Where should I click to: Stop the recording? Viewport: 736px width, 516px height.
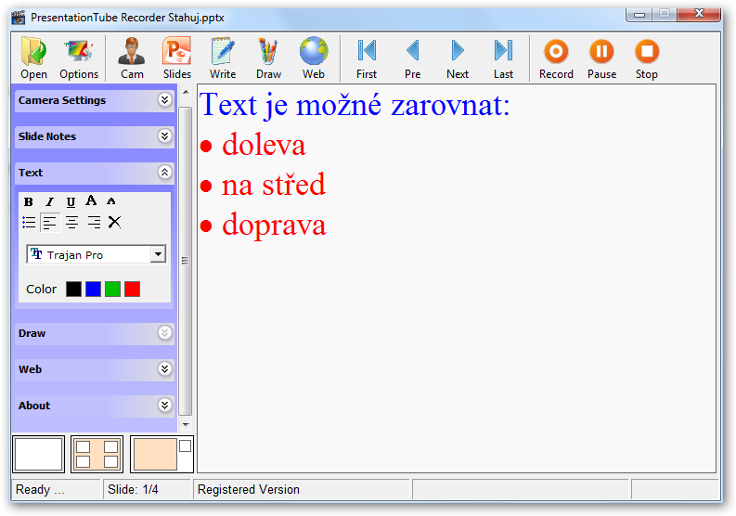pyautogui.click(x=647, y=58)
